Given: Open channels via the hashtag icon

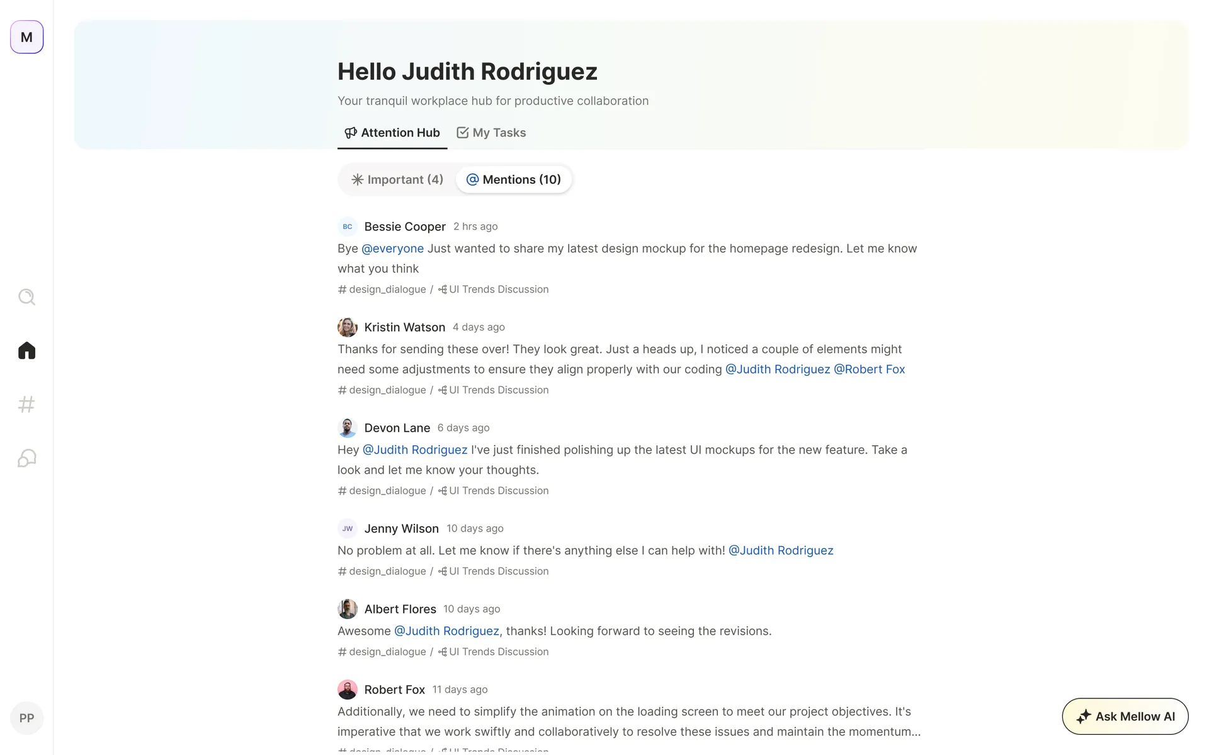Looking at the screenshot, I should click(x=26, y=404).
